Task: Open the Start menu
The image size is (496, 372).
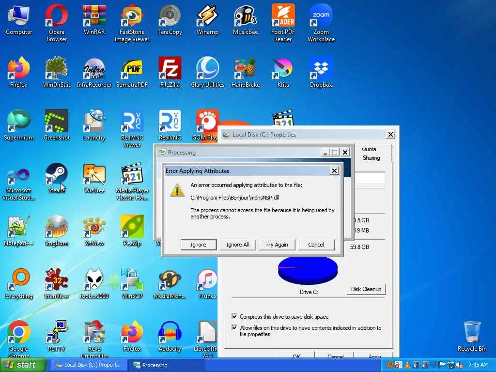Action: pos(23,365)
